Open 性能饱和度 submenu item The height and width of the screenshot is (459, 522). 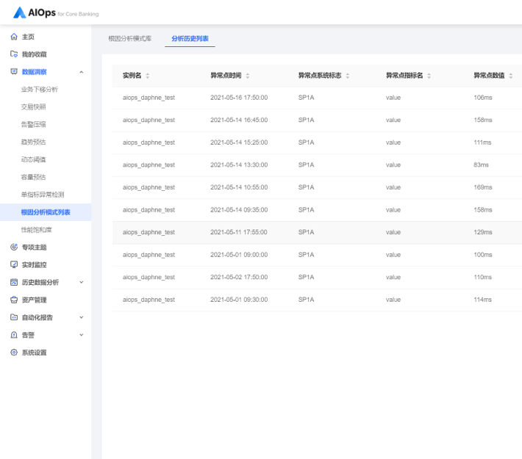click(x=37, y=230)
